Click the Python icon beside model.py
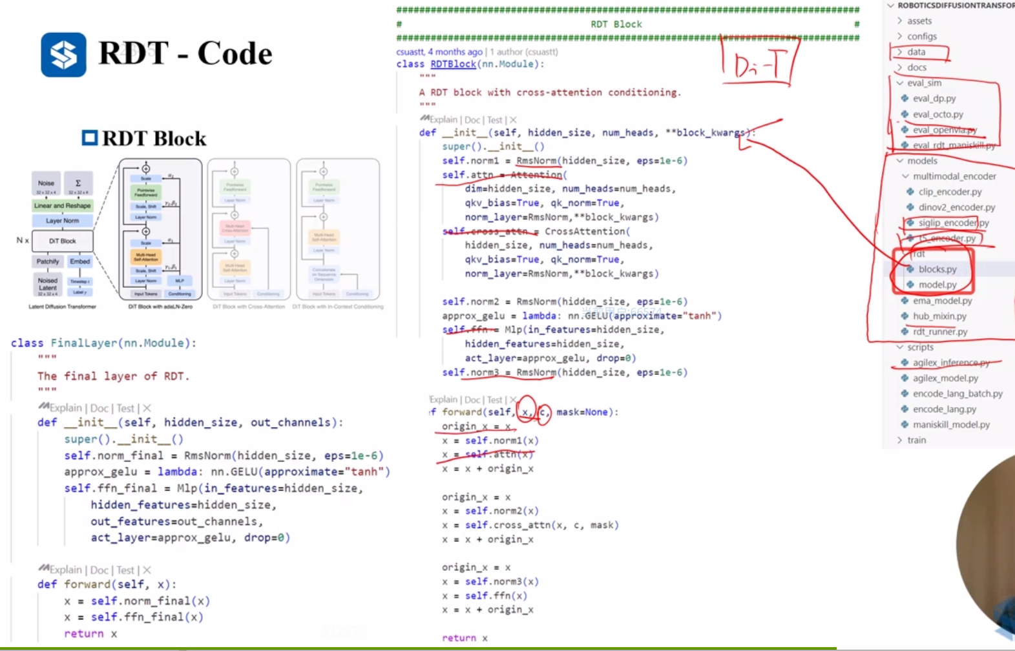This screenshot has width=1015, height=651. [x=910, y=285]
